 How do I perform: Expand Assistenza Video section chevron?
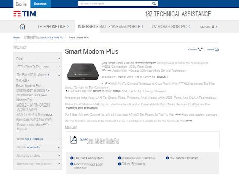pyautogui.click(x=58, y=156)
